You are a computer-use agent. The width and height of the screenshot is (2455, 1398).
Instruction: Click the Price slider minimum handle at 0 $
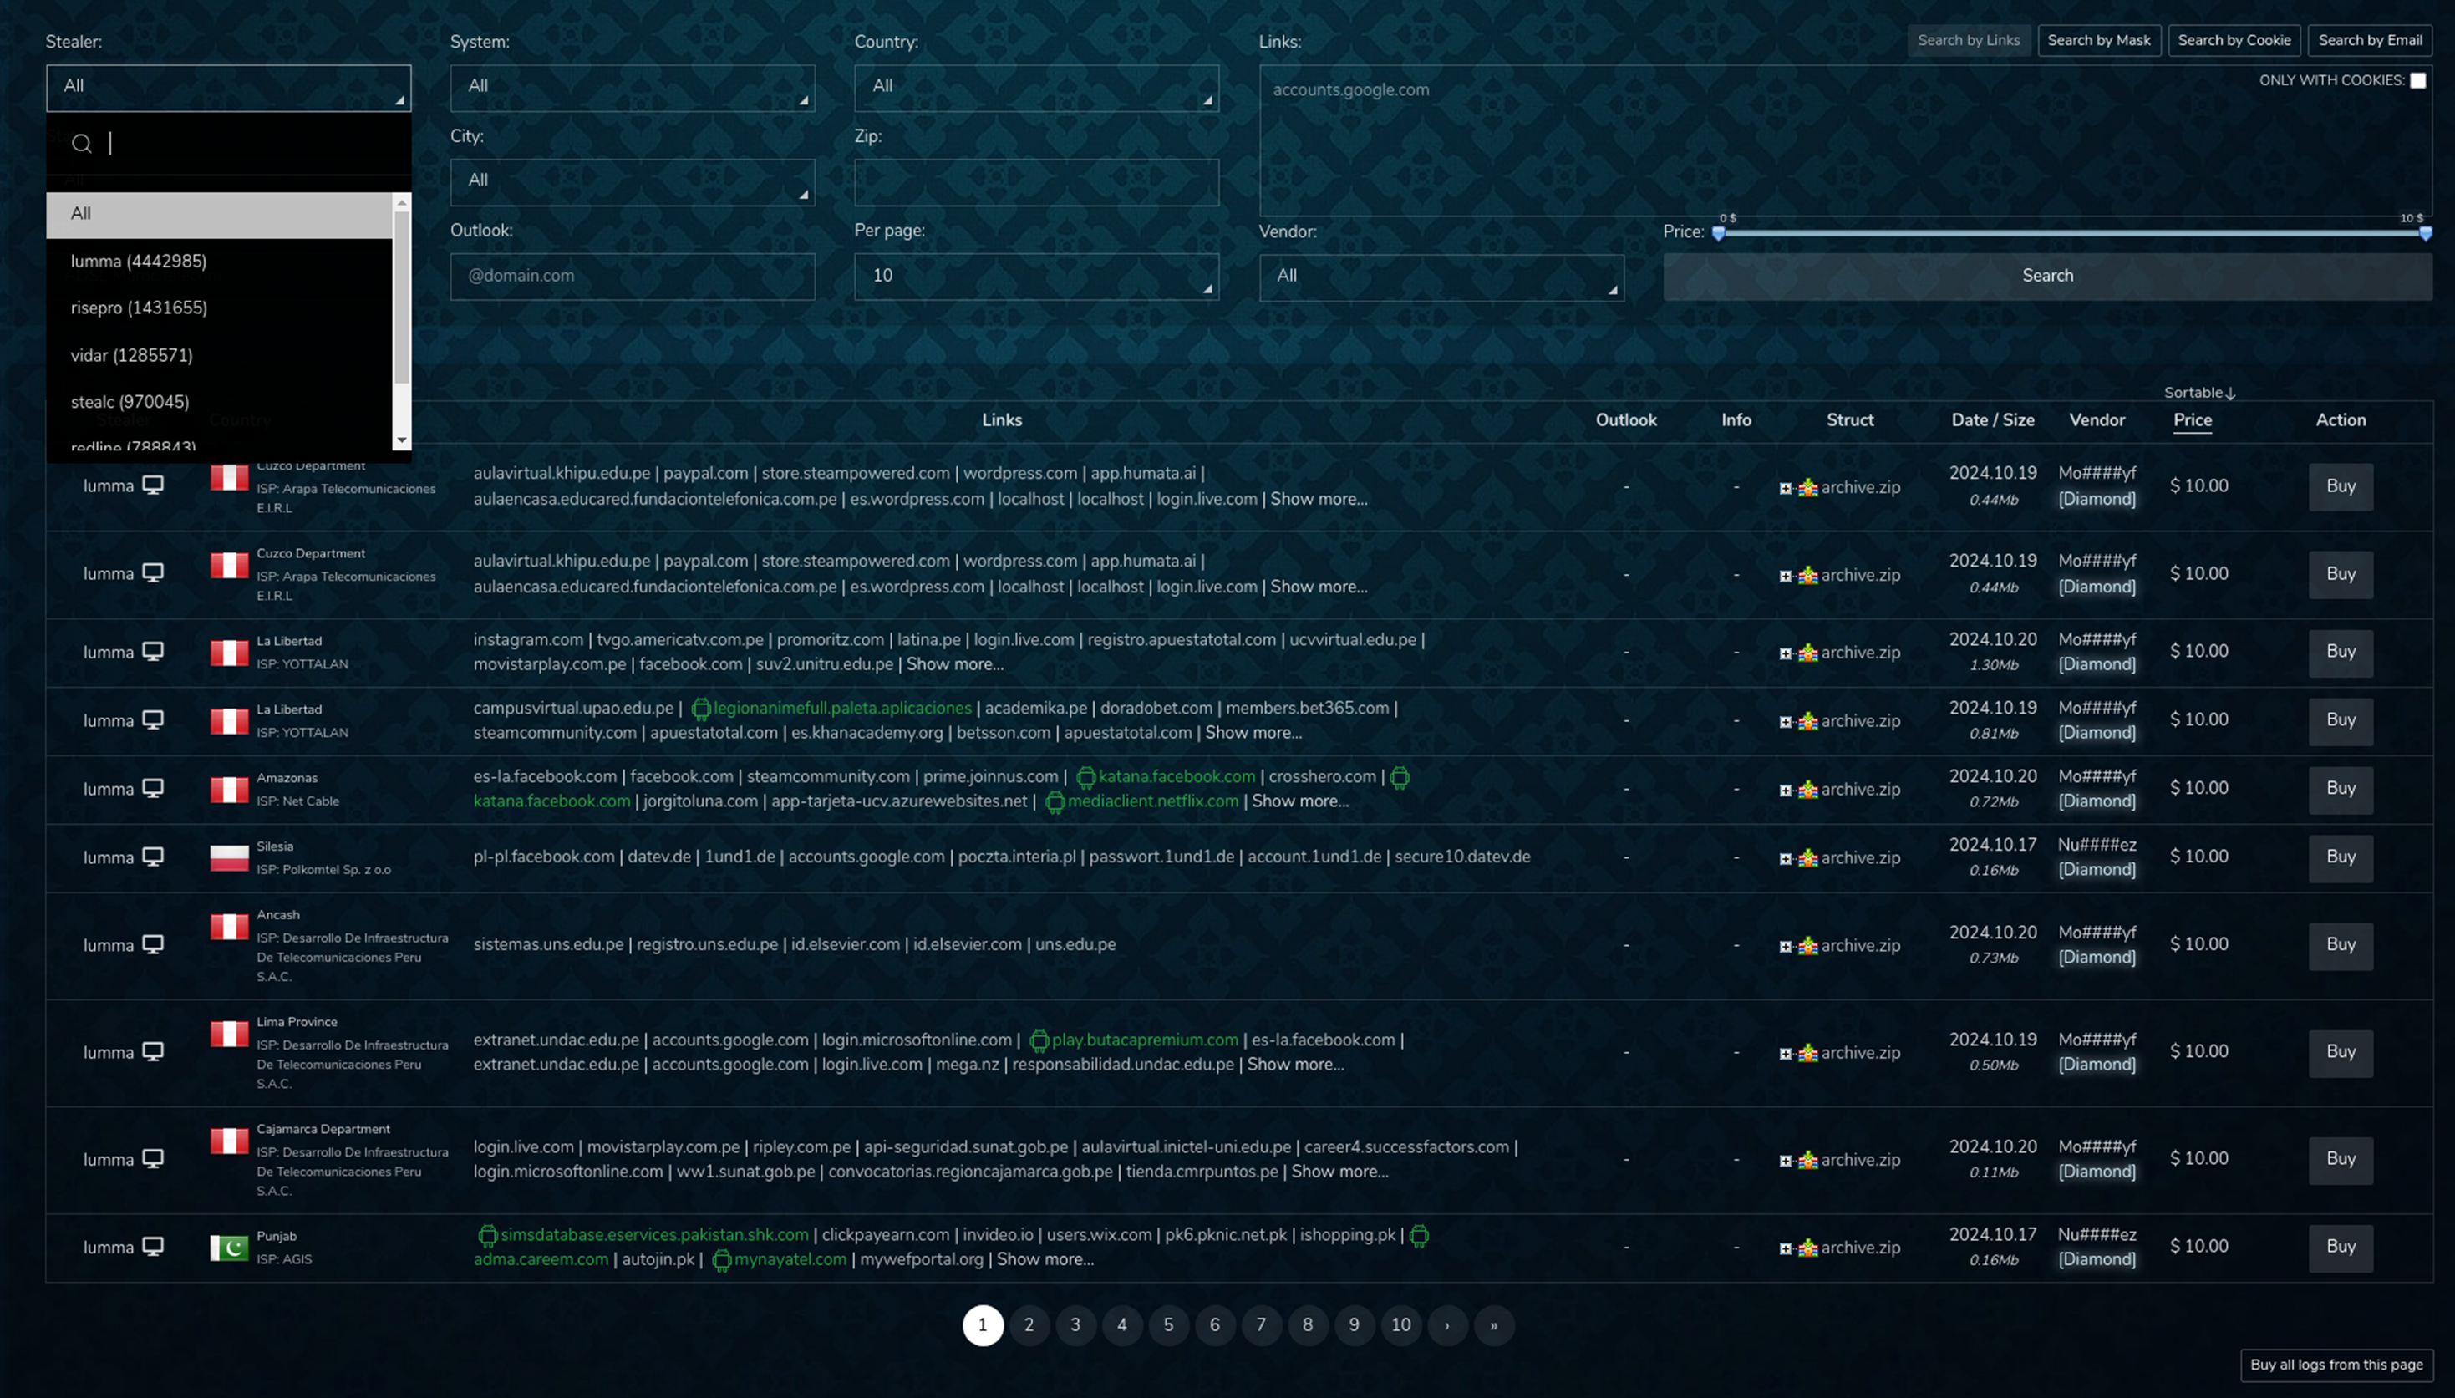pyautogui.click(x=1719, y=233)
